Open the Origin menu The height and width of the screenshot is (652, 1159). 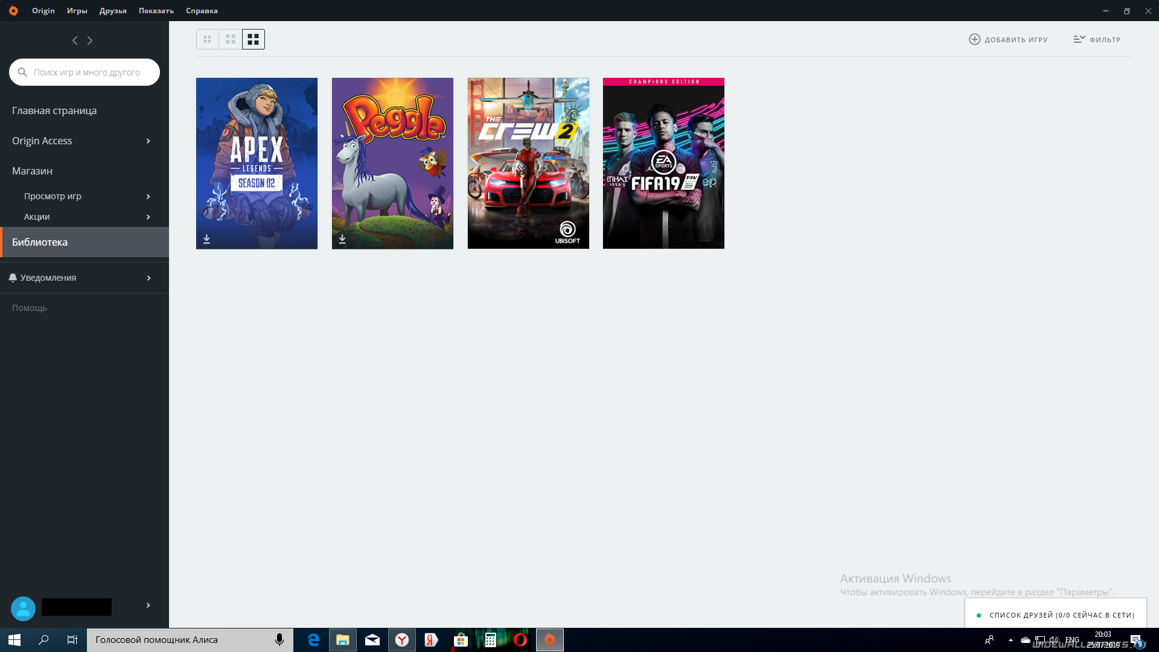coord(43,11)
